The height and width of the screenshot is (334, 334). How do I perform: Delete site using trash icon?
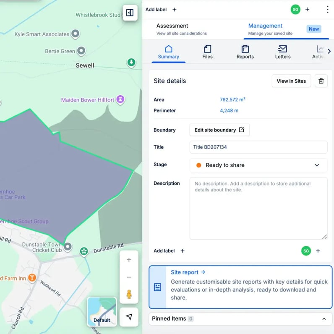(x=321, y=81)
